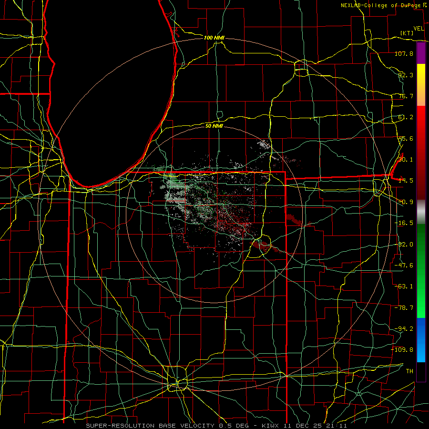The height and width of the screenshot is (429, 429).
Task: Pick the blue segment of color bar
Action: (x=421, y=340)
